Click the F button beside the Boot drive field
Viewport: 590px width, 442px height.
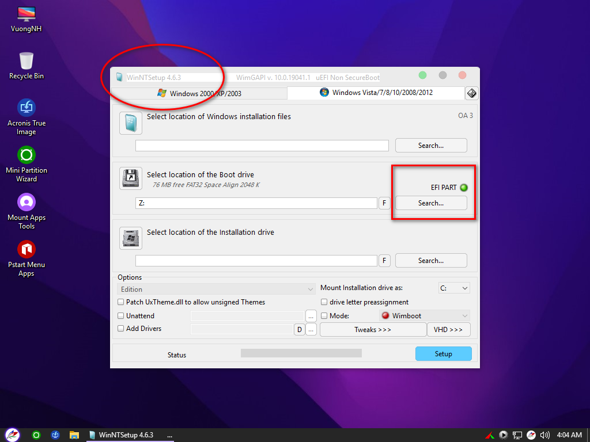[384, 203]
